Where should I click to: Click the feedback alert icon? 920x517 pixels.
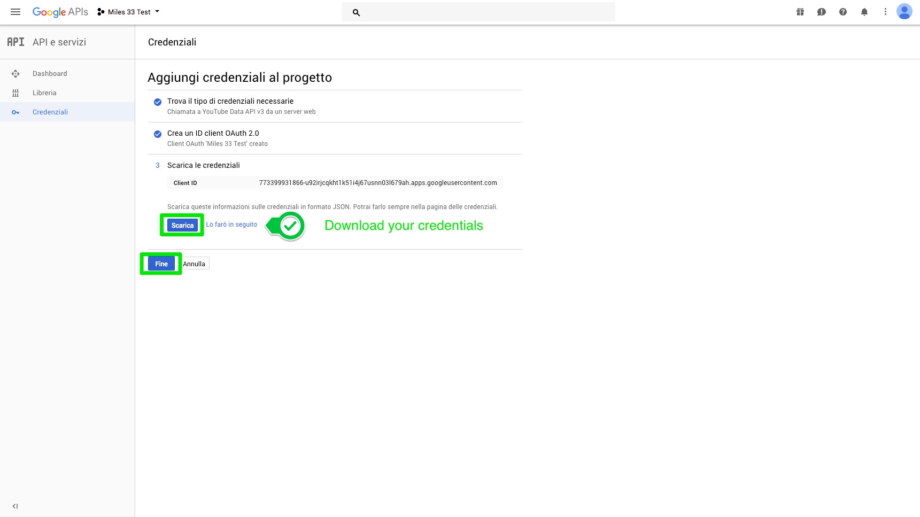pyautogui.click(x=822, y=12)
